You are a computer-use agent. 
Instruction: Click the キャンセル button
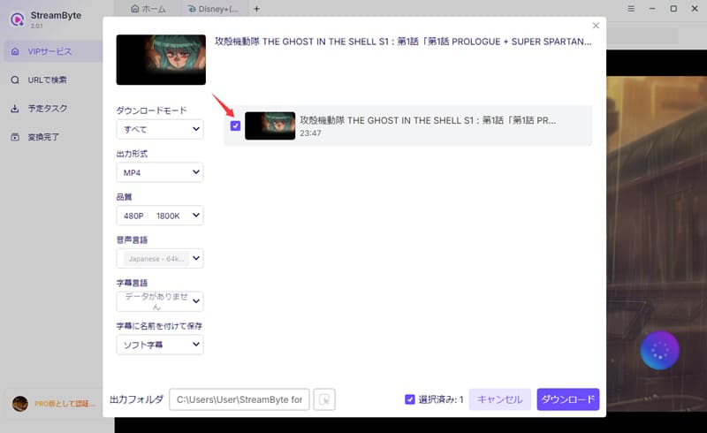click(499, 399)
